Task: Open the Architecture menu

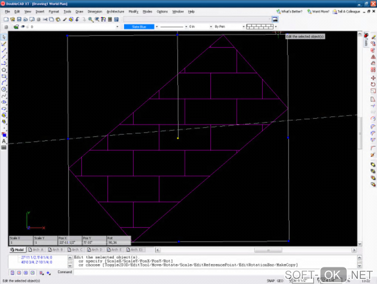Action: [115, 11]
